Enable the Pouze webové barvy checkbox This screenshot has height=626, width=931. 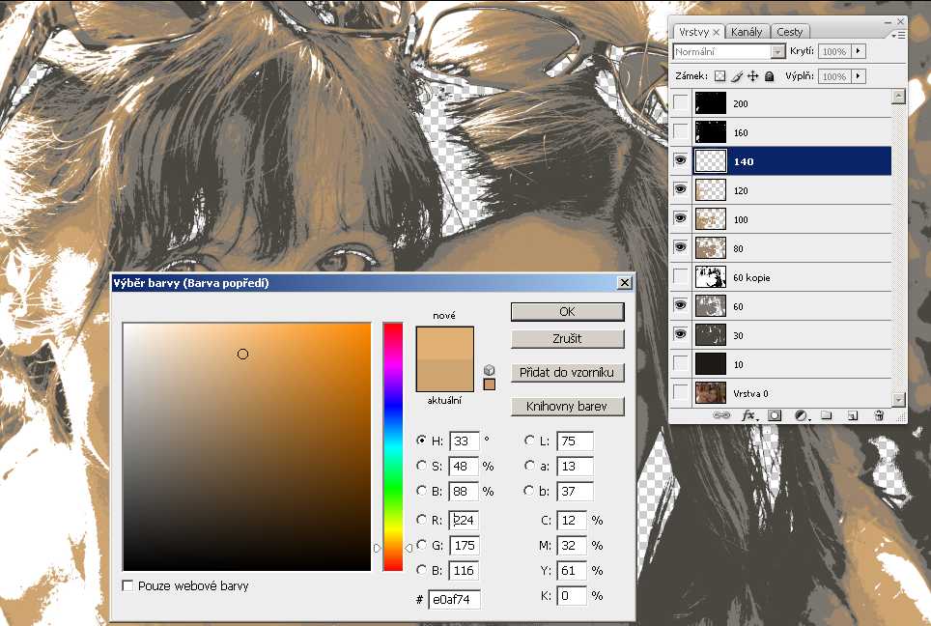(128, 585)
